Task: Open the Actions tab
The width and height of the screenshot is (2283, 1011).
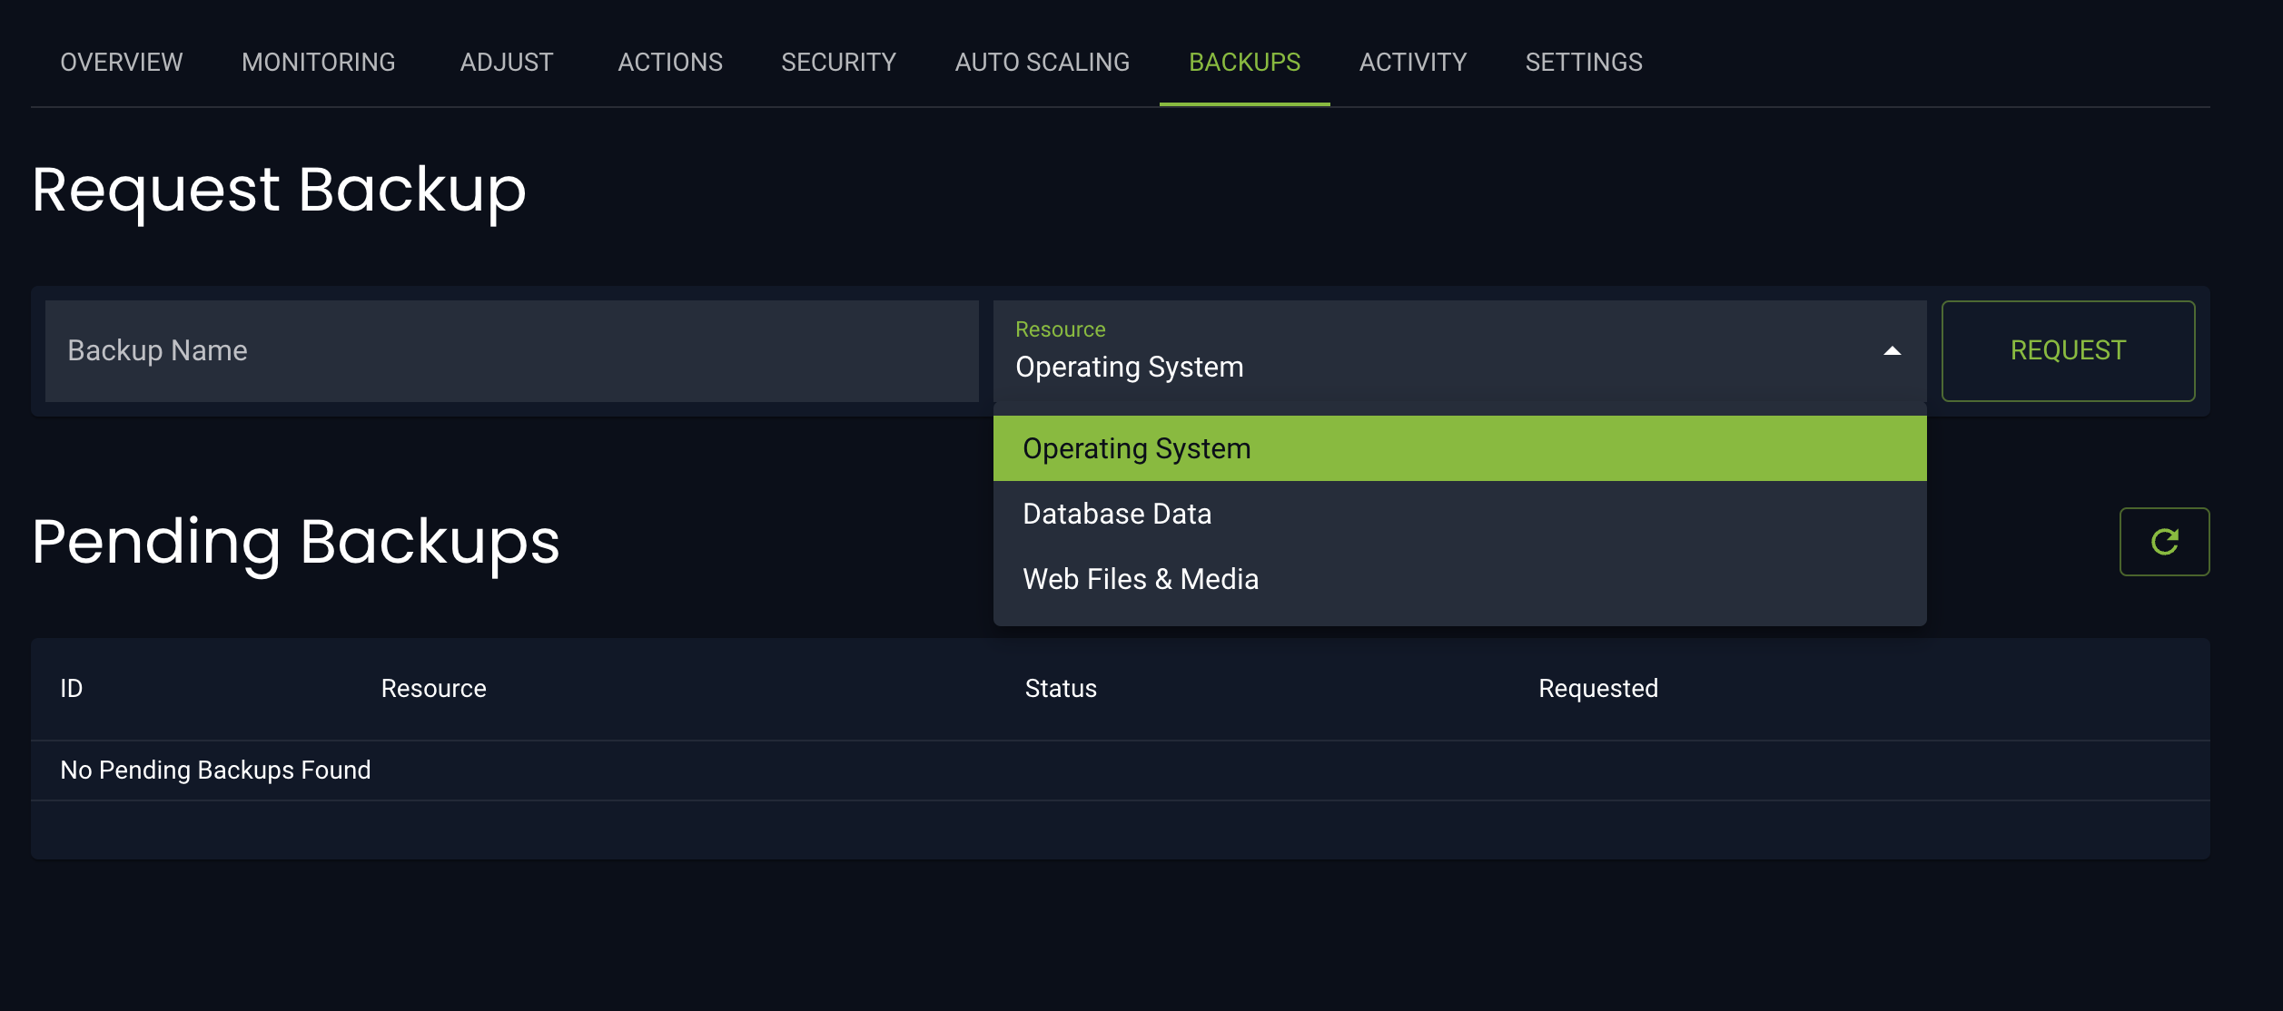Action: (x=669, y=62)
